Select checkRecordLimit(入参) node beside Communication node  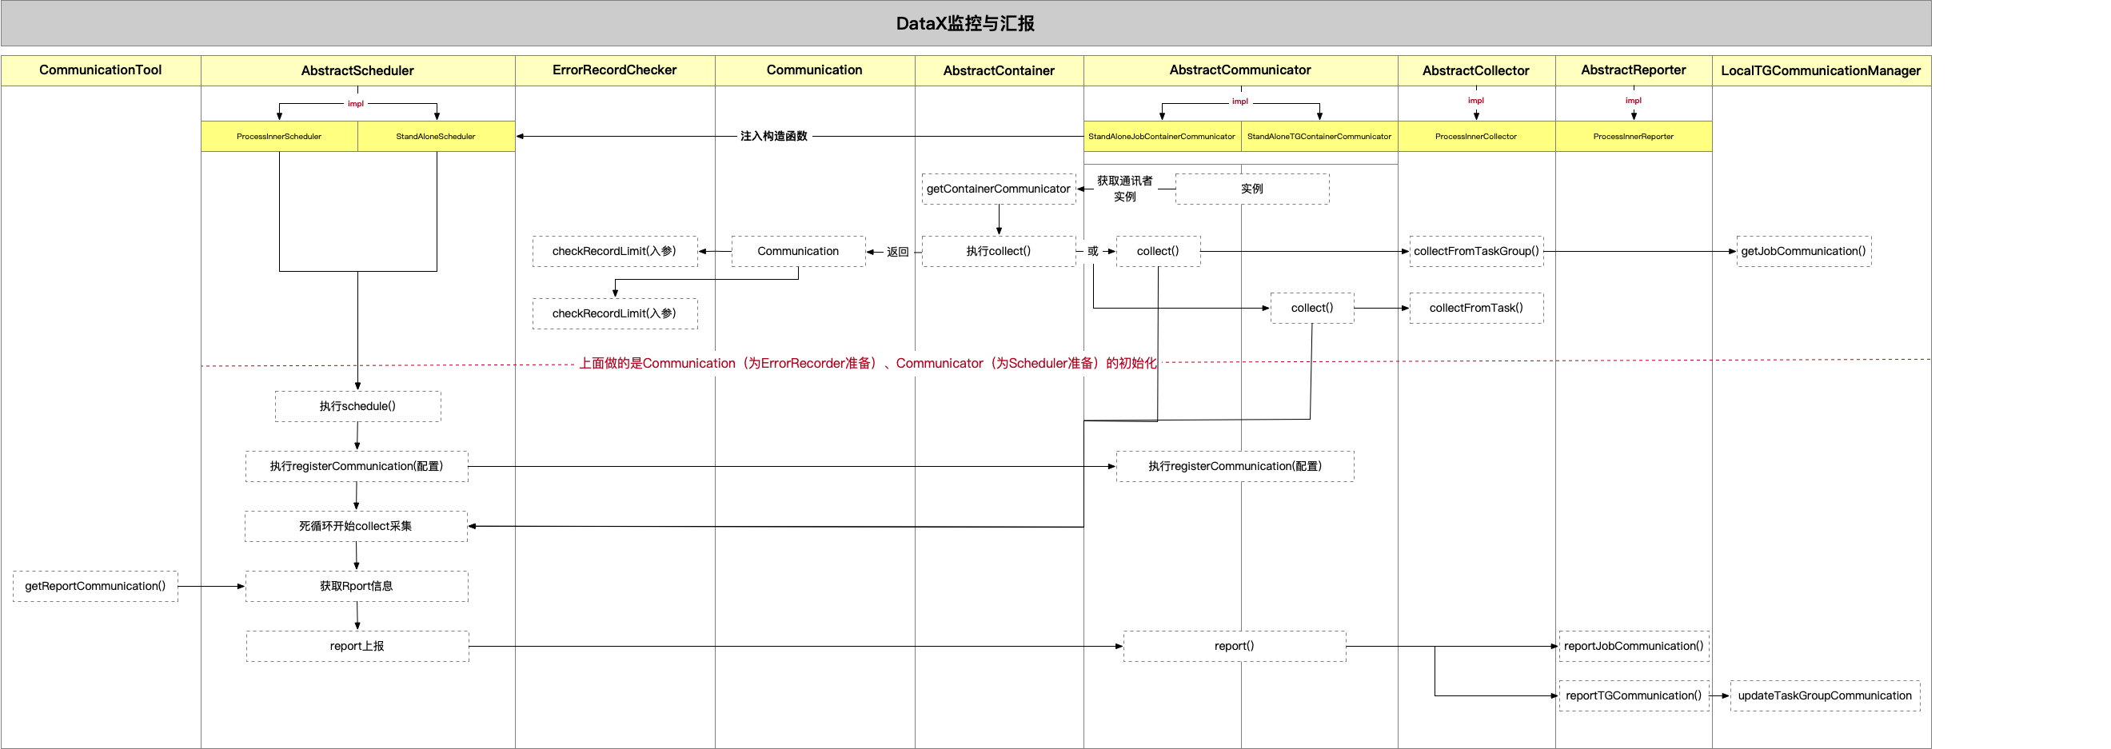click(x=615, y=251)
